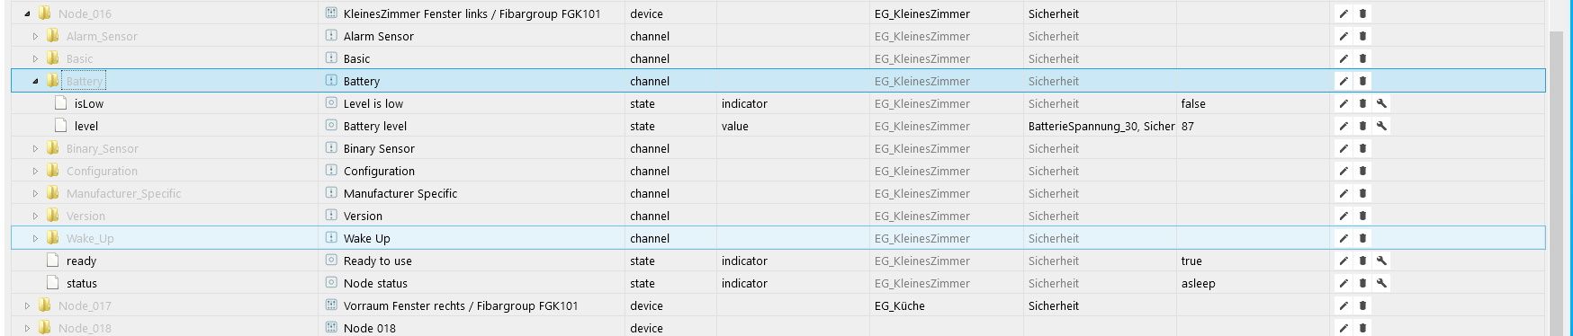Select the level state item

[x=86, y=126]
